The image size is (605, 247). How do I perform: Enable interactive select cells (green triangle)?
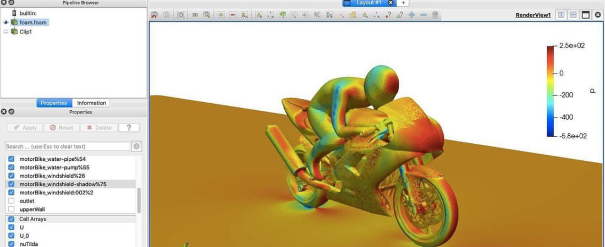[364, 15]
